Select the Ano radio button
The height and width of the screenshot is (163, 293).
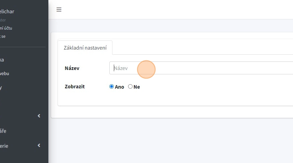click(x=111, y=87)
